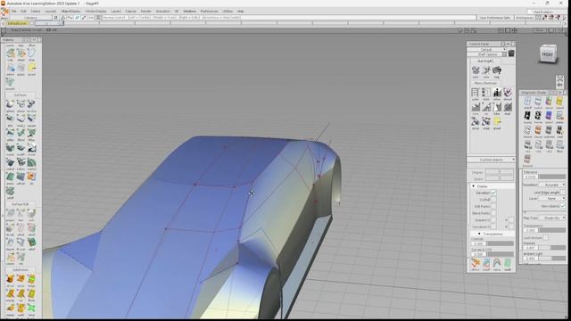571x321 pixels.
Task: Click the palette shortcut icon in Menu Shortcuts
Action: click(476, 93)
